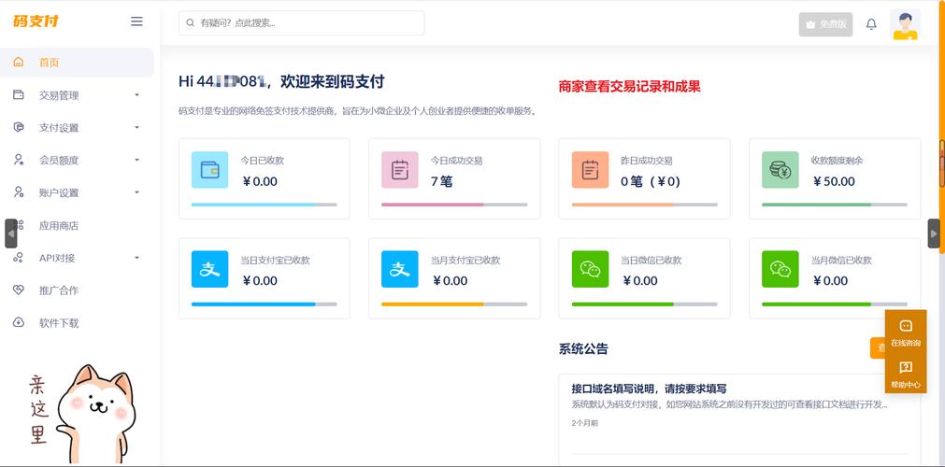Click the 收款额度剩余 coins icon
Viewport: 945px width, 467px height.
click(780, 170)
